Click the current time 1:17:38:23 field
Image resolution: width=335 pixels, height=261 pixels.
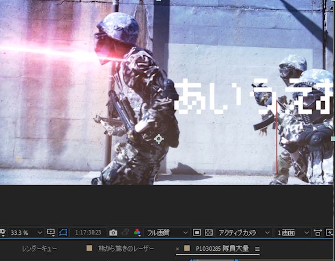(x=88, y=233)
